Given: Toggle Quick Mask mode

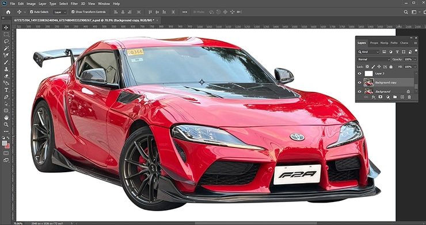Looking at the screenshot, I should [6, 153].
